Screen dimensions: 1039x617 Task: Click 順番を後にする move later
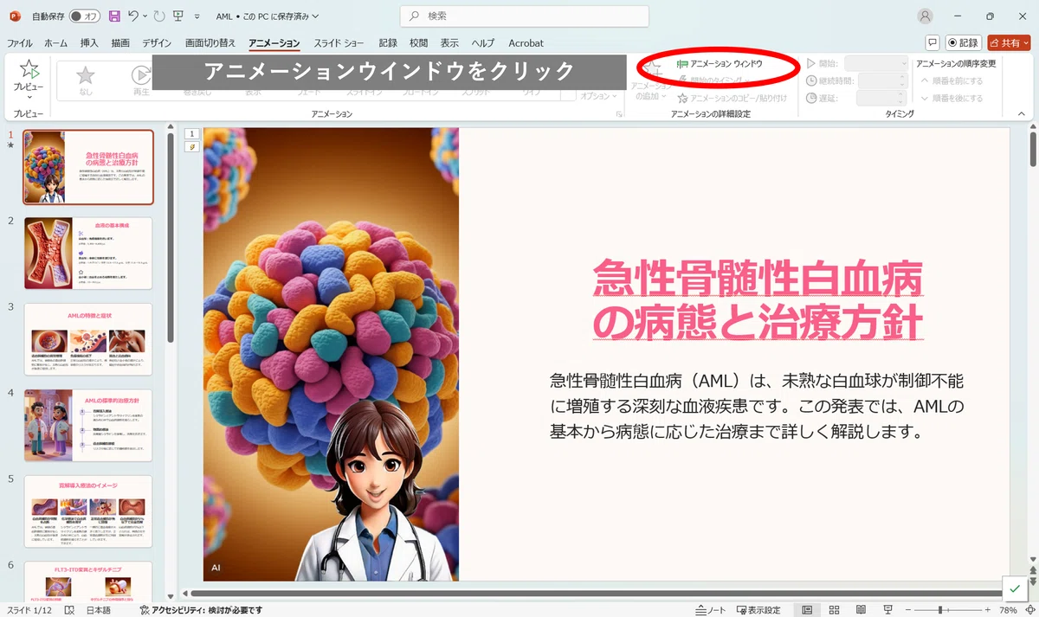[952, 98]
